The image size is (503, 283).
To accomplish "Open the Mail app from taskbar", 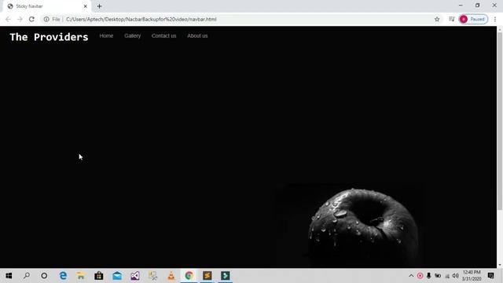I will pyautogui.click(x=117, y=276).
